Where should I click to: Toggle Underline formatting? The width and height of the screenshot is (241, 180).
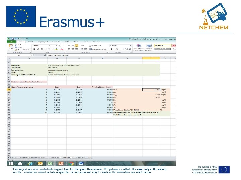(x=42, y=49)
